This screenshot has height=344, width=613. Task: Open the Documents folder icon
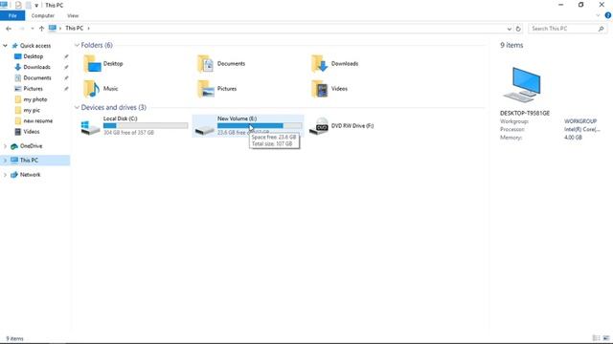pyautogui.click(x=206, y=64)
